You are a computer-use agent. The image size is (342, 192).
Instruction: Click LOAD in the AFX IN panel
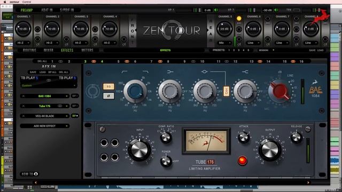pyautogui.click(x=43, y=72)
